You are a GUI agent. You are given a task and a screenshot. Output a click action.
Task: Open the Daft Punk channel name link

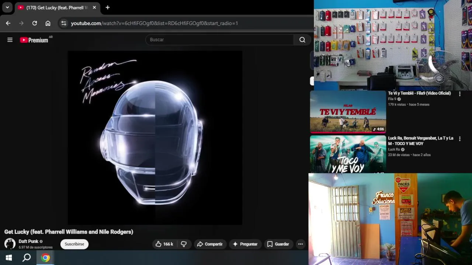coord(28,241)
